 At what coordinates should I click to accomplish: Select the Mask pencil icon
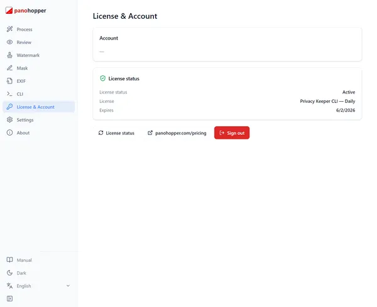pos(9,68)
